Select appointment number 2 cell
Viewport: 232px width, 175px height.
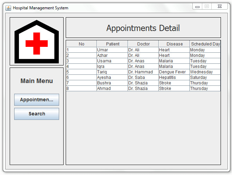point(81,55)
